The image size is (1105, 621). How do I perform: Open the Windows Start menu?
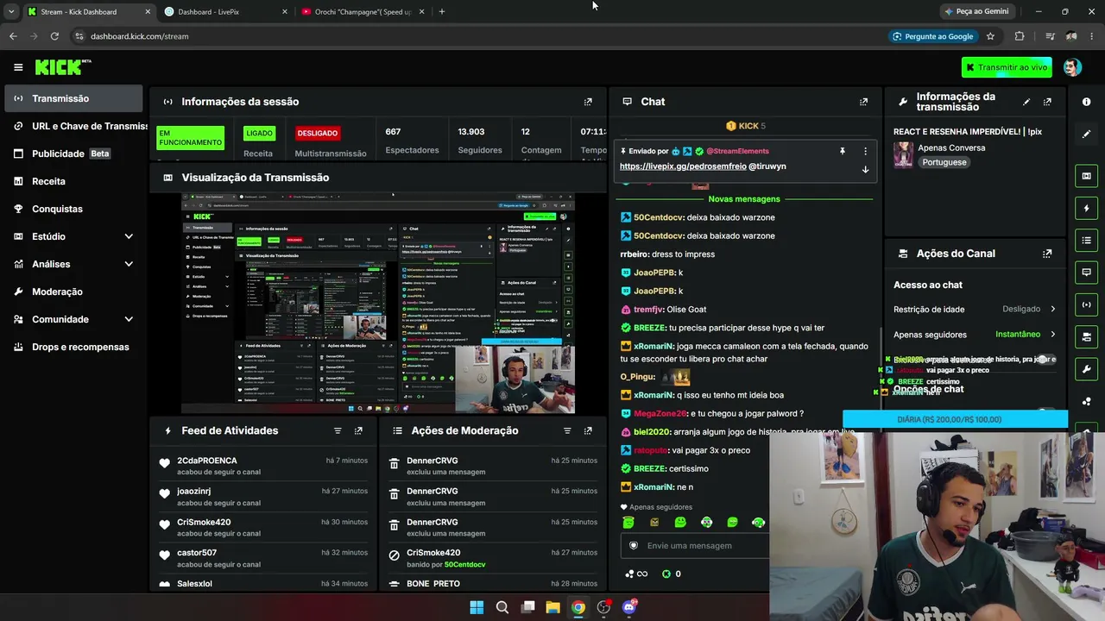pyautogui.click(x=477, y=607)
